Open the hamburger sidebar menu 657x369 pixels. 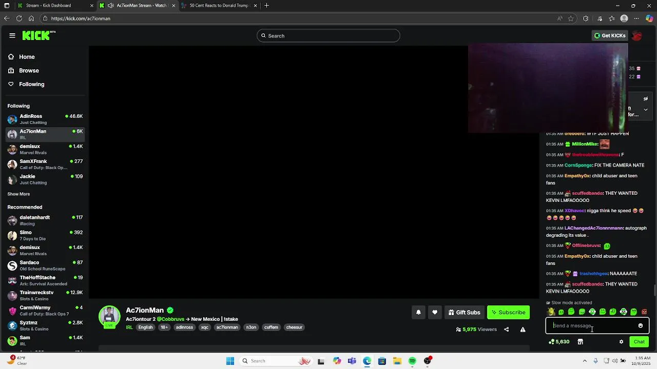coord(12,35)
